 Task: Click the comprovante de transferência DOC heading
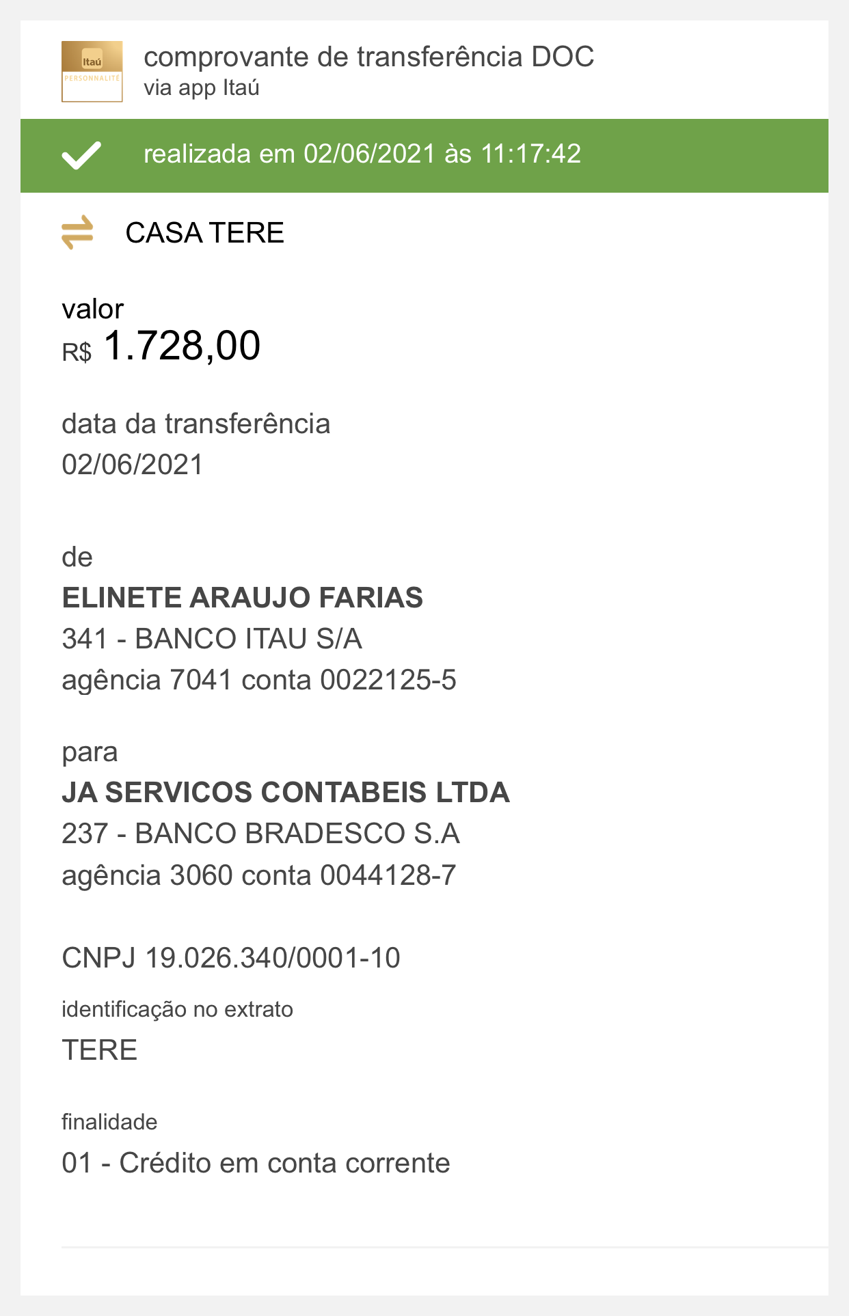369,57
